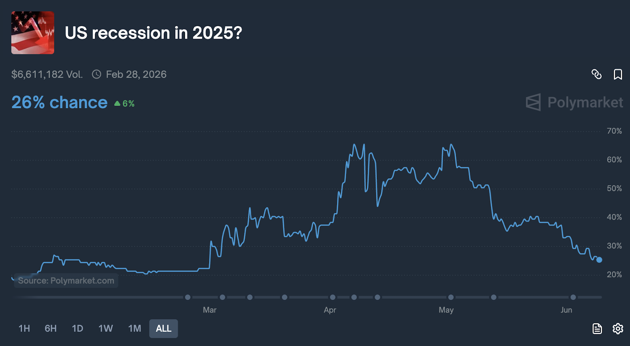The height and width of the screenshot is (346, 630).
Task: Click the current price dot on chart
Action: point(599,260)
